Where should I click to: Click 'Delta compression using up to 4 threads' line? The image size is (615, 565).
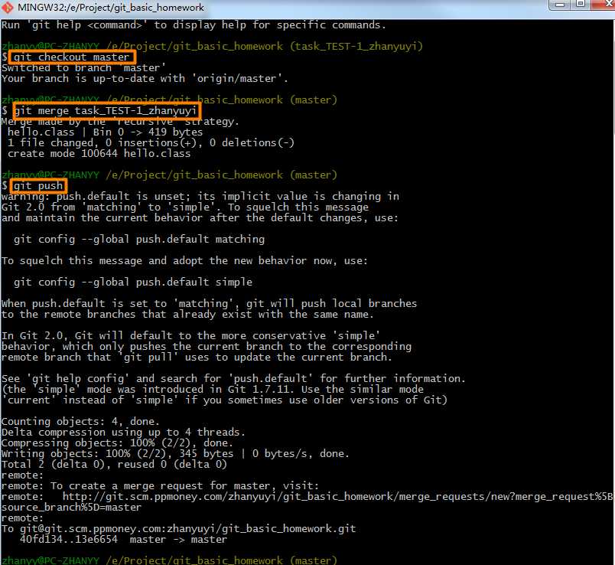click(123, 432)
